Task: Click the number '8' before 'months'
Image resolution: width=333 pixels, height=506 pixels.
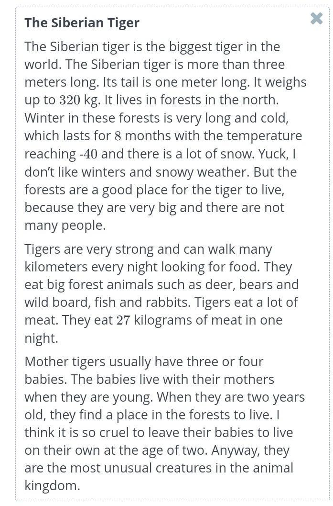Action: coord(118,136)
